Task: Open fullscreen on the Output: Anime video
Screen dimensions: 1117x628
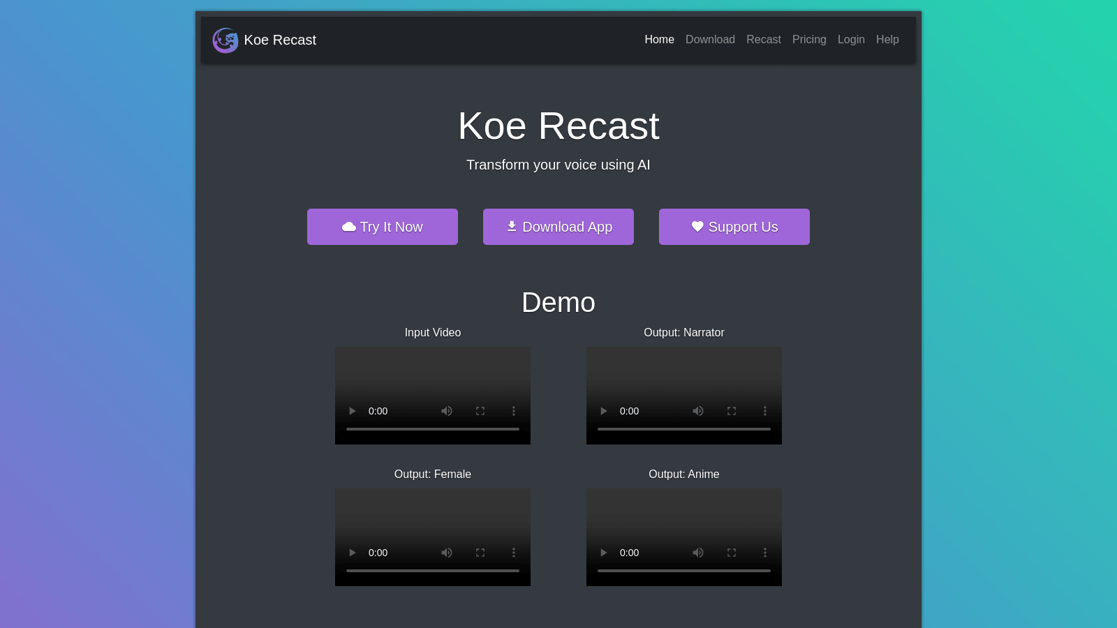Action: [x=731, y=552]
